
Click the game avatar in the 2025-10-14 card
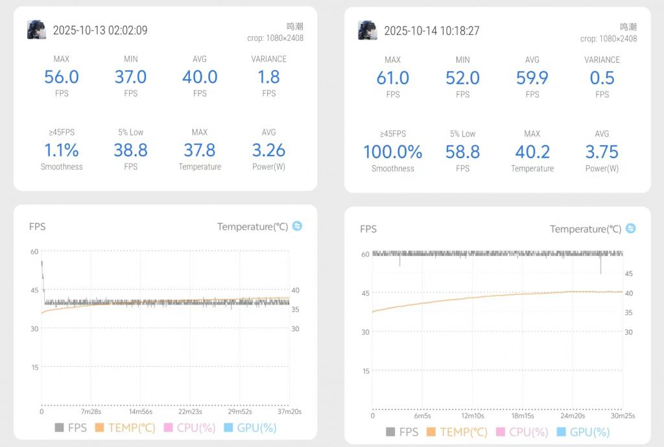coord(368,30)
